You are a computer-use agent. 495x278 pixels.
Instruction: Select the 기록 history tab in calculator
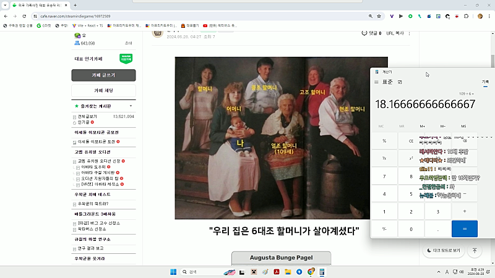pos(485,82)
